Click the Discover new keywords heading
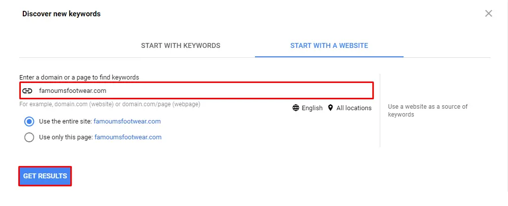Screen dimensions: 508x206 (x=61, y=14)
